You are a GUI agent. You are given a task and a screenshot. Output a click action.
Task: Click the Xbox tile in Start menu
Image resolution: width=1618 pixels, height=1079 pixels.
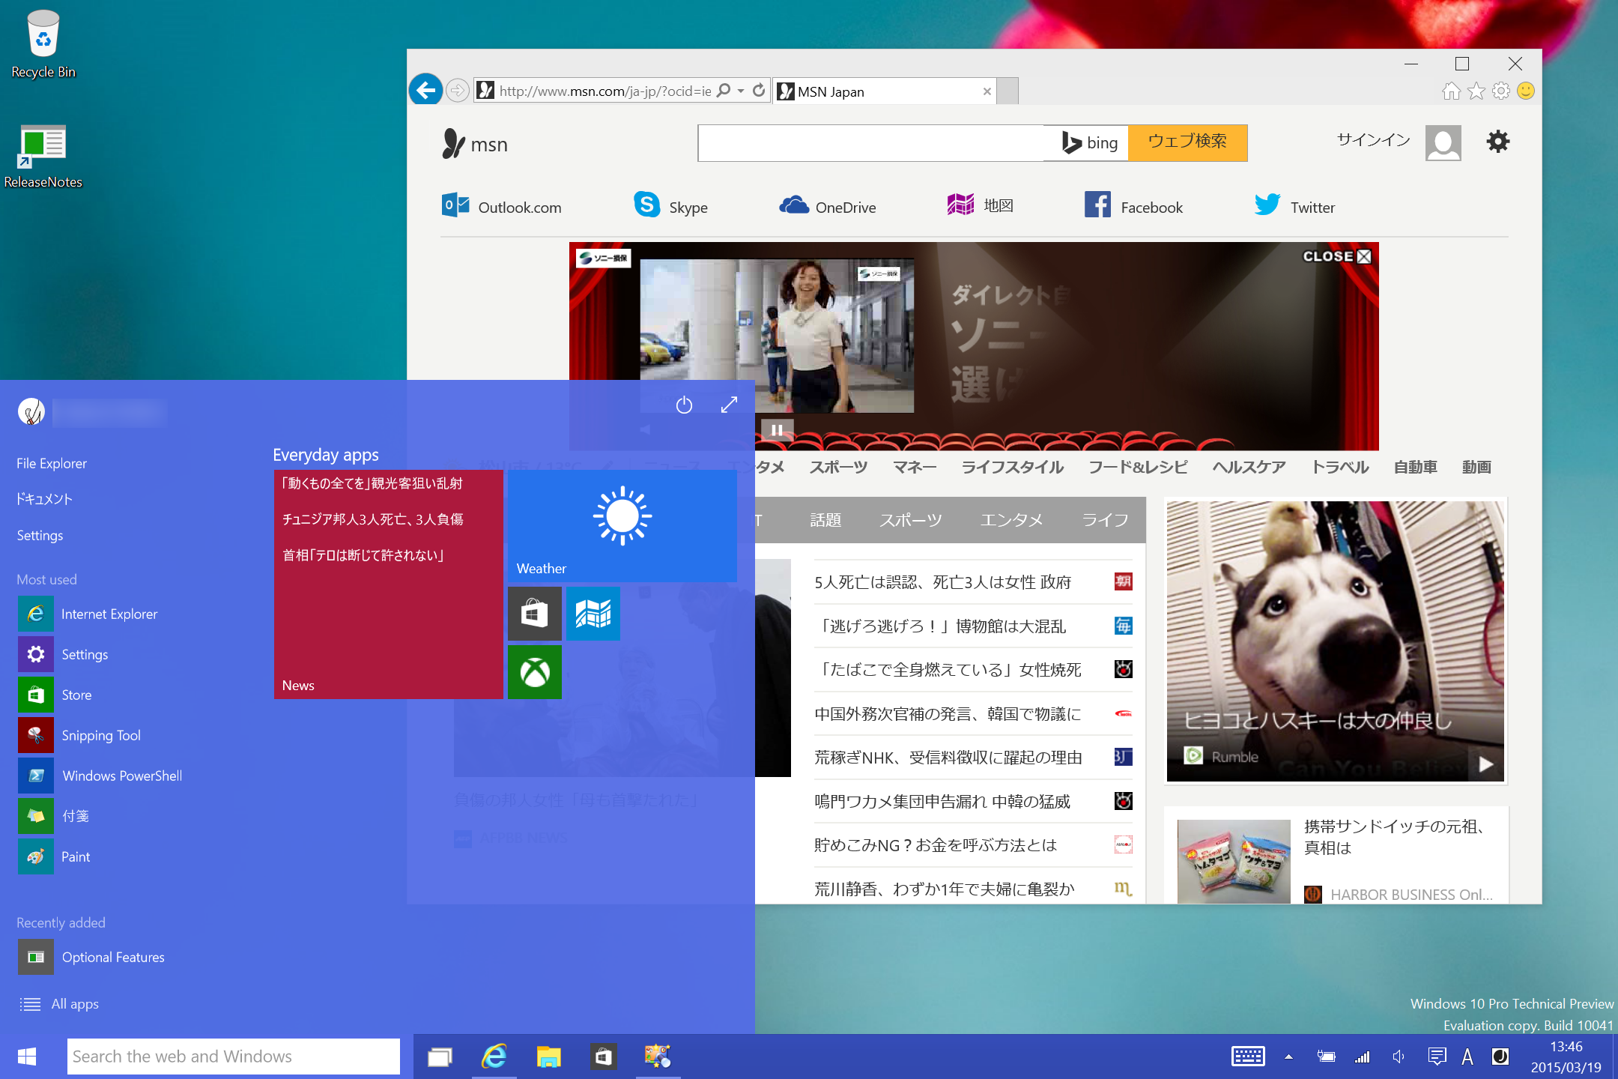[x=534, y=672]
